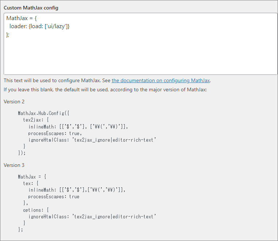
Task: Open the documentation on configuring MathJax link
Action: click(161, 81)
